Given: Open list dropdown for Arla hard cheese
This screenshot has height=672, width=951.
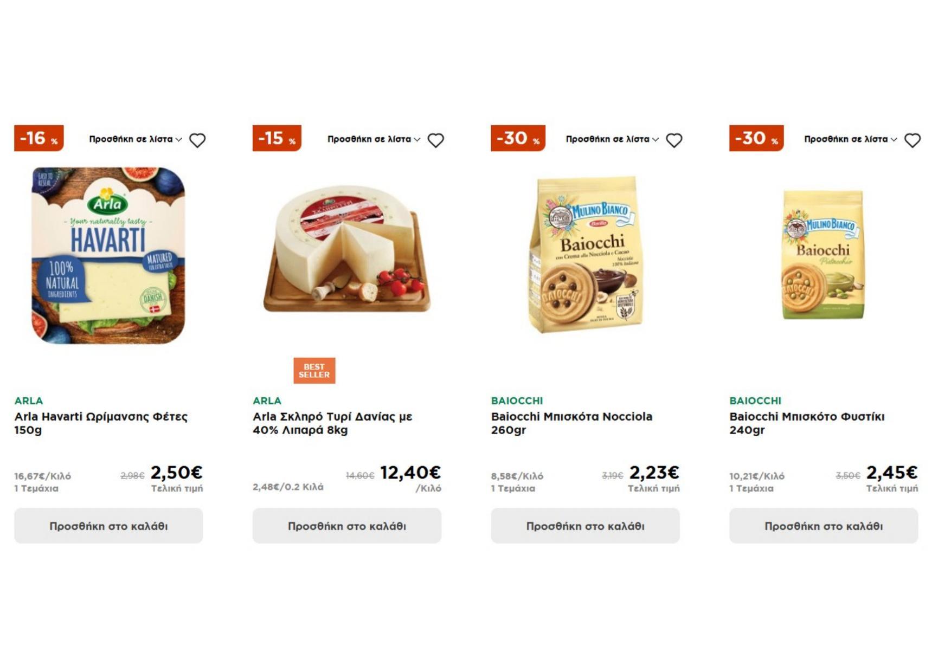Looking at the screenshot, I should tap(374, 139).
